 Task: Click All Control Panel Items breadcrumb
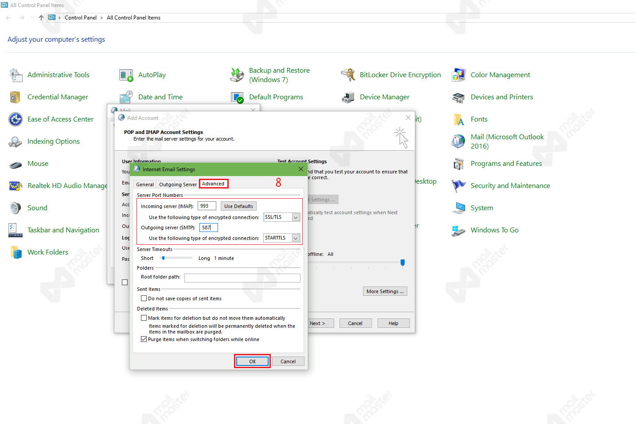pyautogui.click(x=133, y=18)
